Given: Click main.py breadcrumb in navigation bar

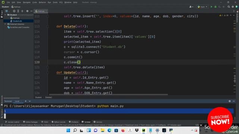Looking at the screenshot, I should tap(16, 7).
